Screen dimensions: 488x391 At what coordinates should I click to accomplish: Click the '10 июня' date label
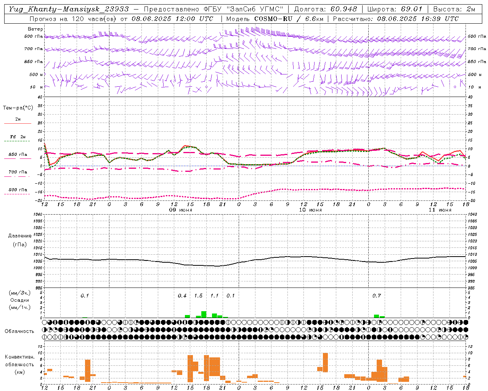pyautogui.click(x=310, y=210)
